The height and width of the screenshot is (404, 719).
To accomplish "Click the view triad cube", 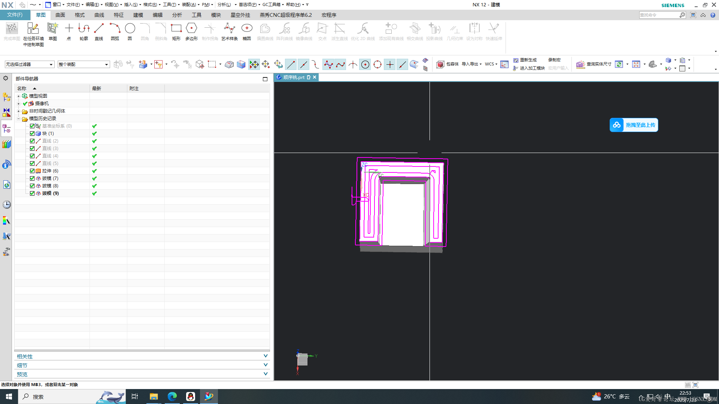I will 303,359.
